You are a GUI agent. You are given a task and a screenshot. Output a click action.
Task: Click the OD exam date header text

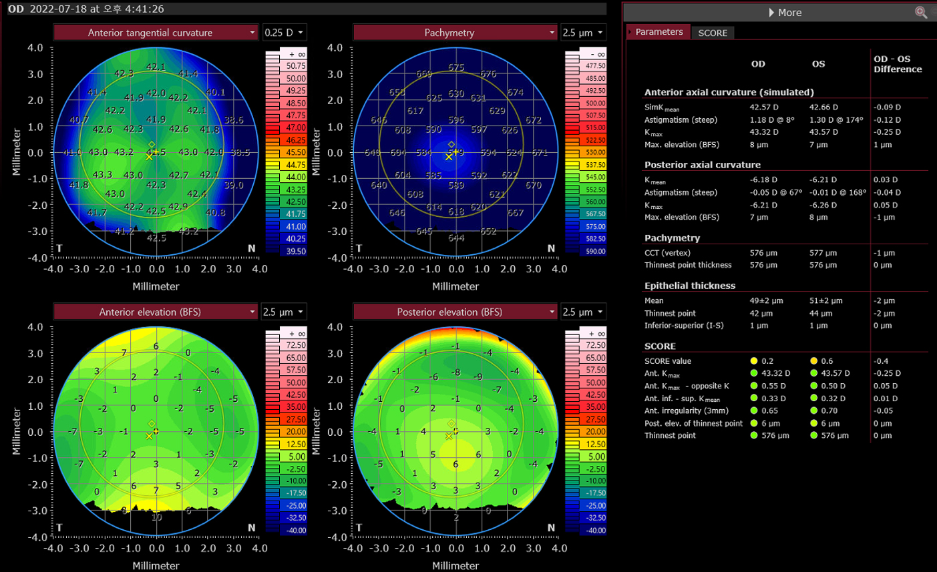click(x=86, y=9)
